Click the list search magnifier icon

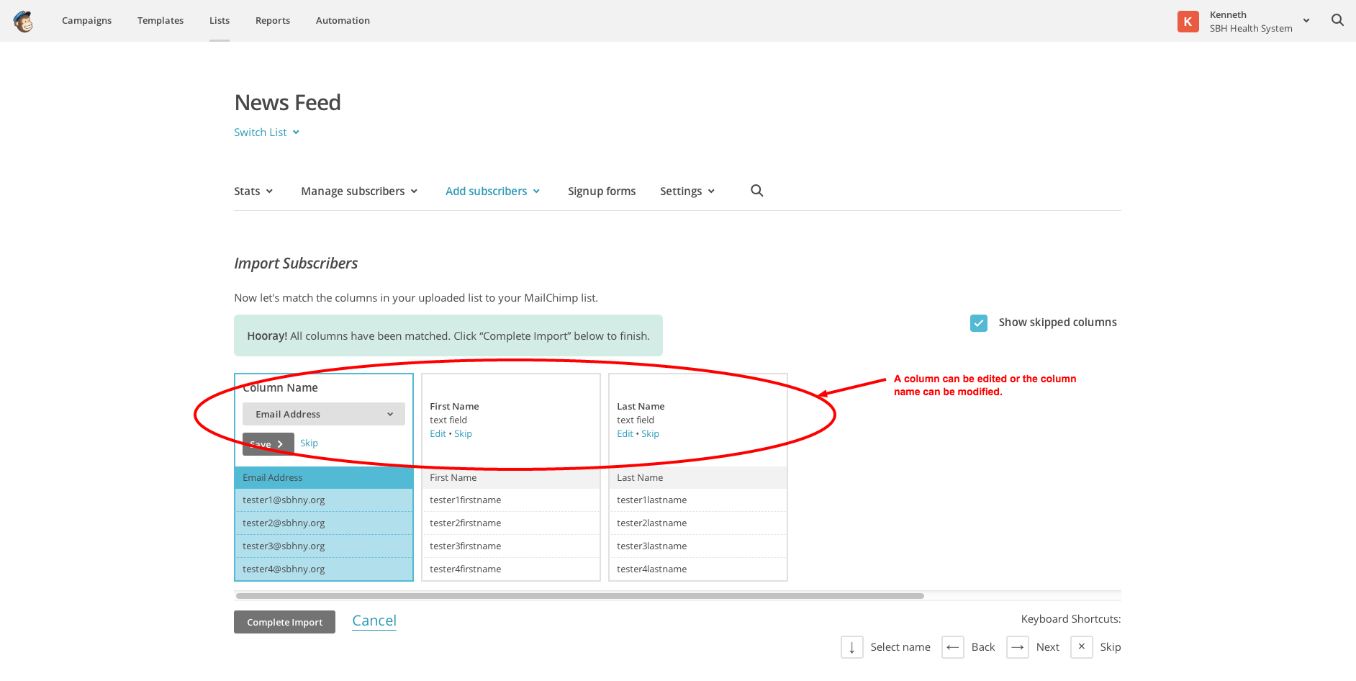(756, 191)
